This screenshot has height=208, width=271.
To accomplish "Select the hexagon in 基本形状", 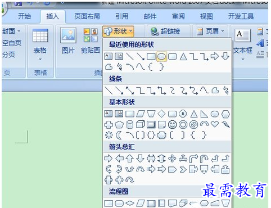I will point(225,114).
